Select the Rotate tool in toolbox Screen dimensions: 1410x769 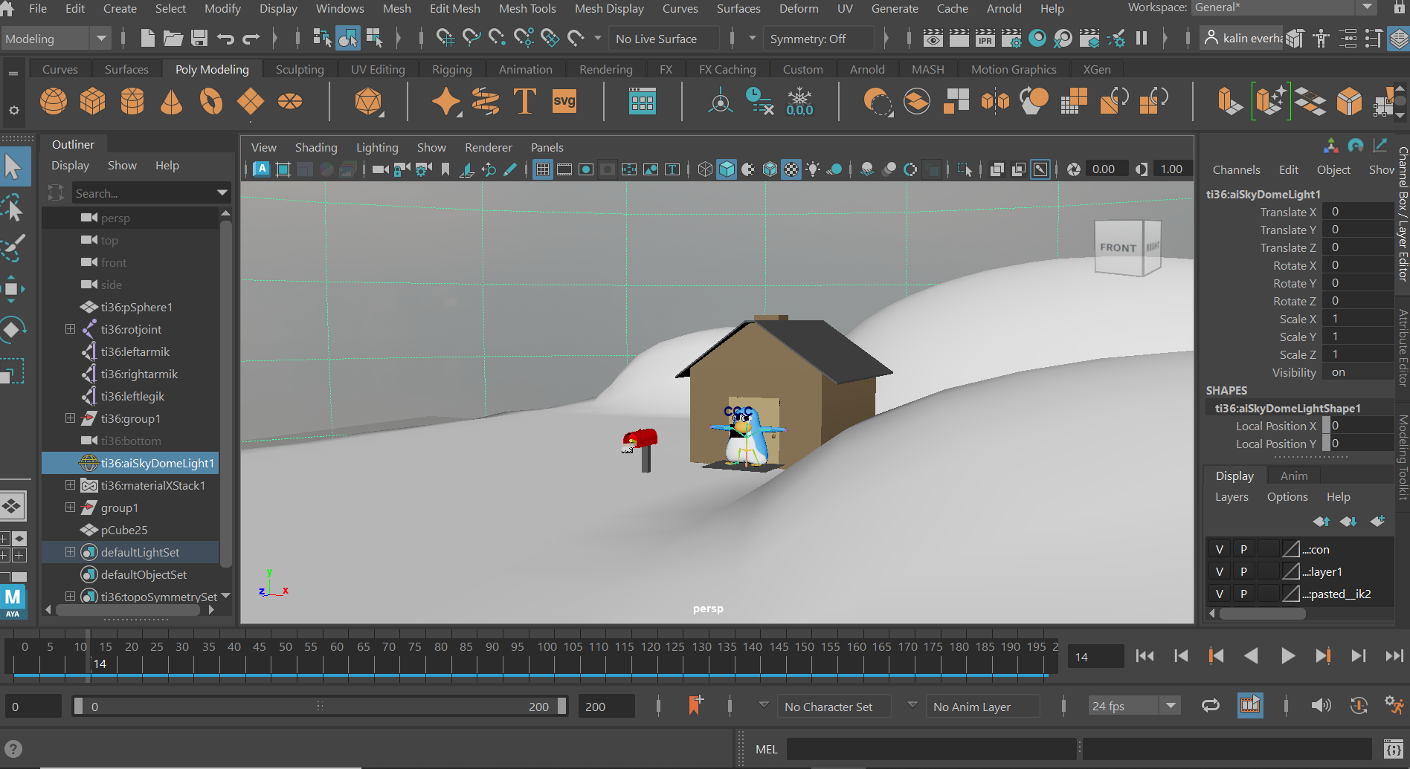coord(13,329)
